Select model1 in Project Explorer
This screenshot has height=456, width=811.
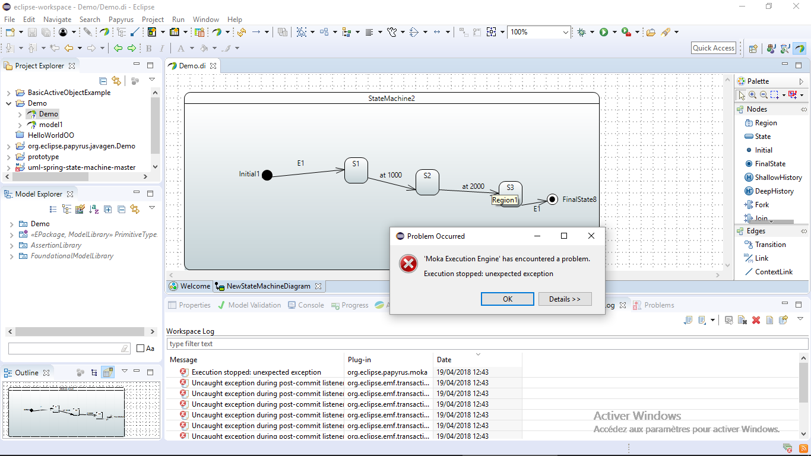click(x=50, y=125)
